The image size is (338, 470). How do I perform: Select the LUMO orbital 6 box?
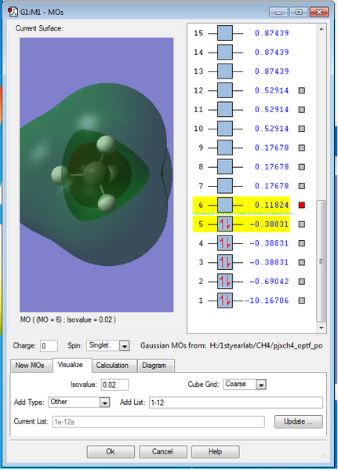click(225, 205)
